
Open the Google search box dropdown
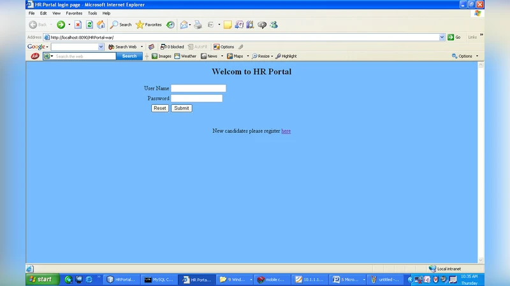point(101,46)
